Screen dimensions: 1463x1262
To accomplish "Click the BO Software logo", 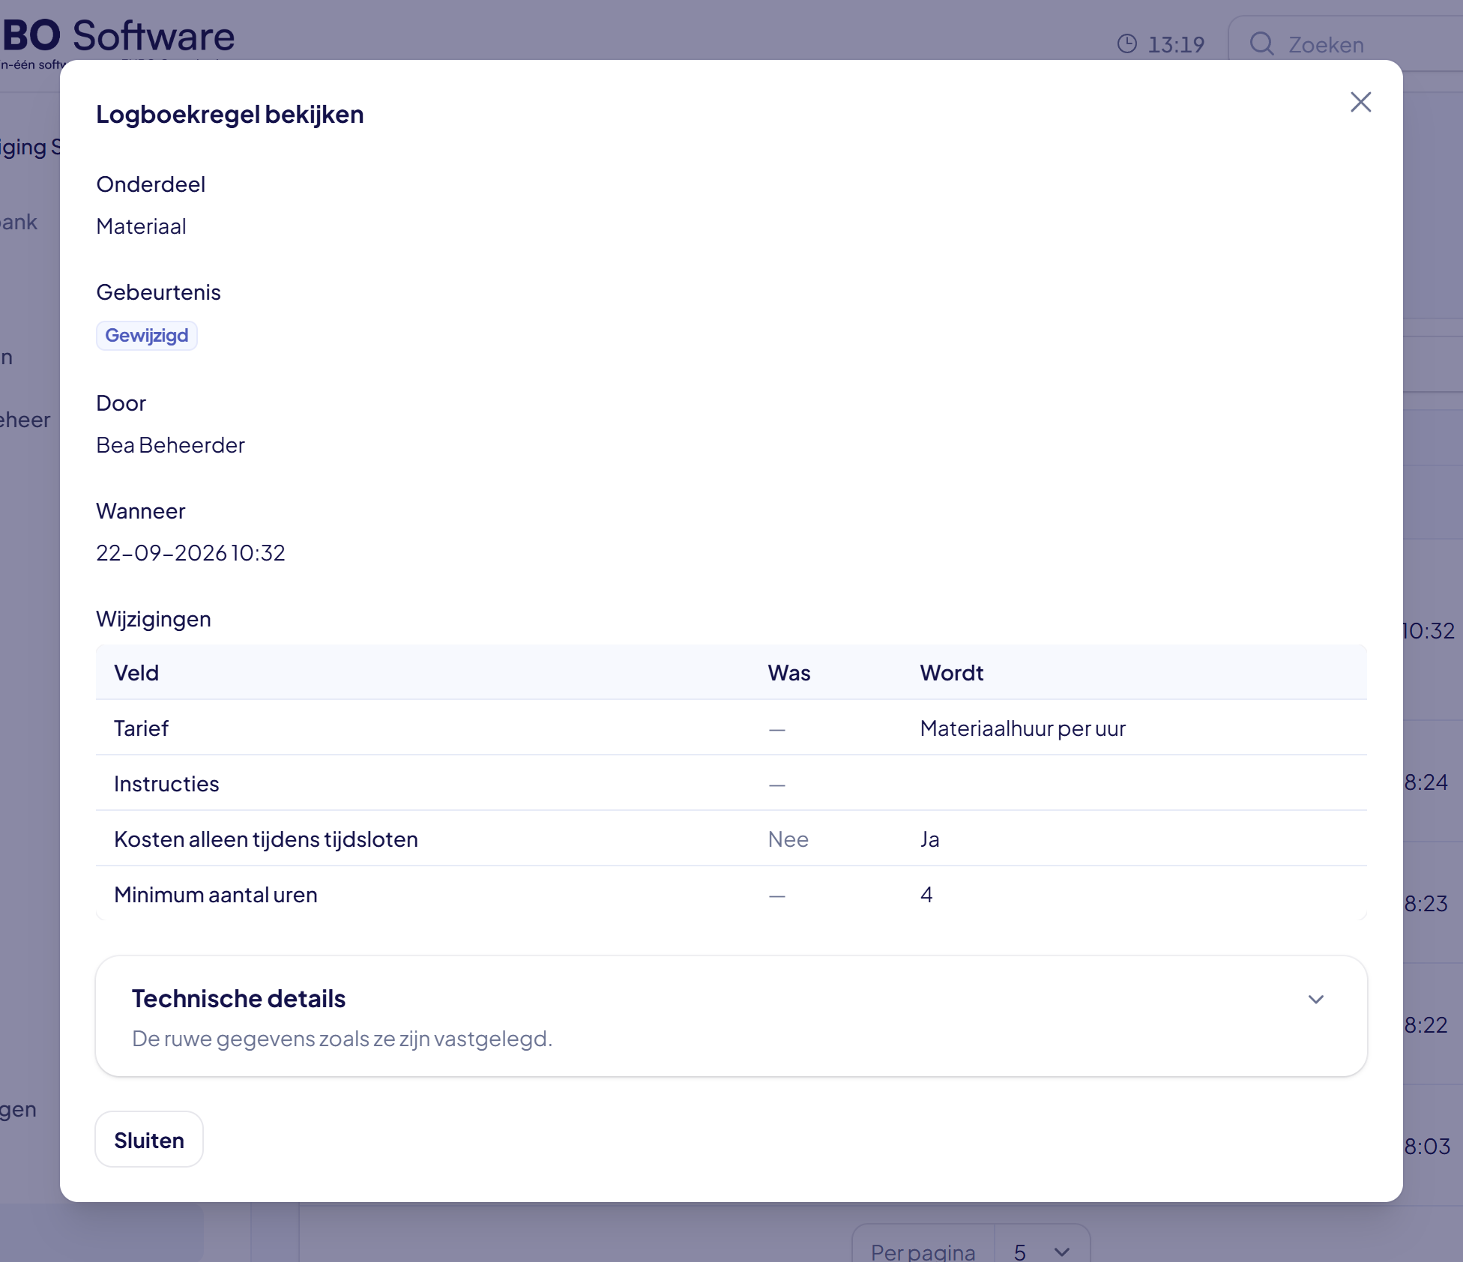I will 118,36.
